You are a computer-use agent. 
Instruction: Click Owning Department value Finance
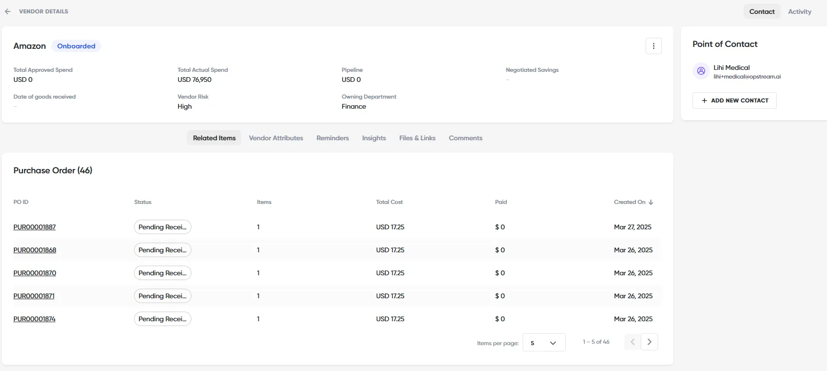coord(354,106)
